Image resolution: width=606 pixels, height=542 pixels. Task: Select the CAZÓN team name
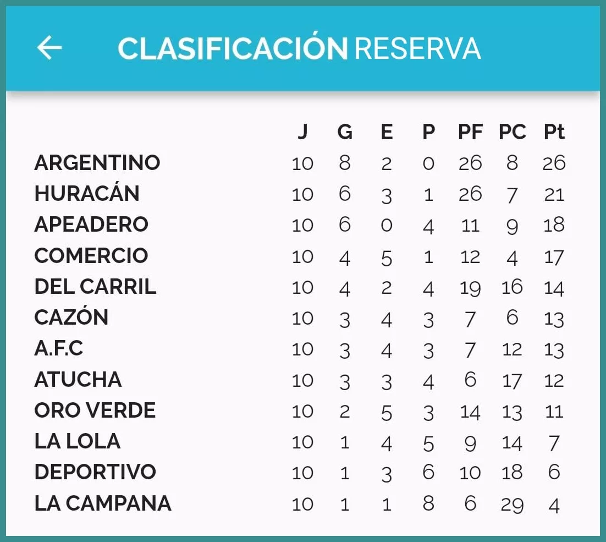(x=71, y=317)
